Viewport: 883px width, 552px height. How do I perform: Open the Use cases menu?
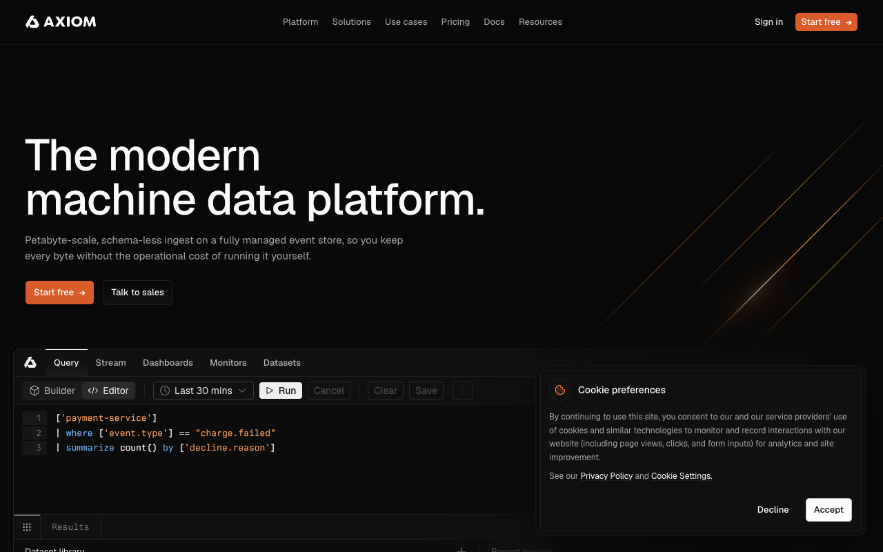(406, 22)
